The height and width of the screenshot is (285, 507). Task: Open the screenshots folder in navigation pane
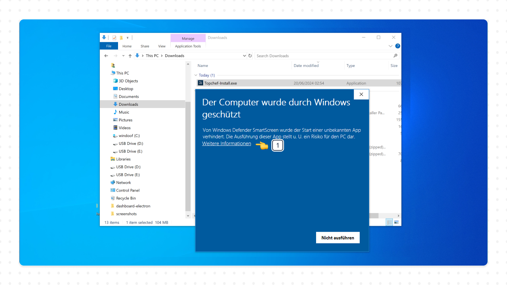point(126,214)
